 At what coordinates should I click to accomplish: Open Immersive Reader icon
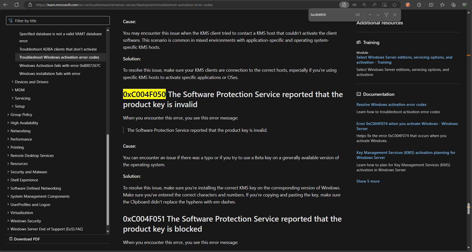[384, 5]
